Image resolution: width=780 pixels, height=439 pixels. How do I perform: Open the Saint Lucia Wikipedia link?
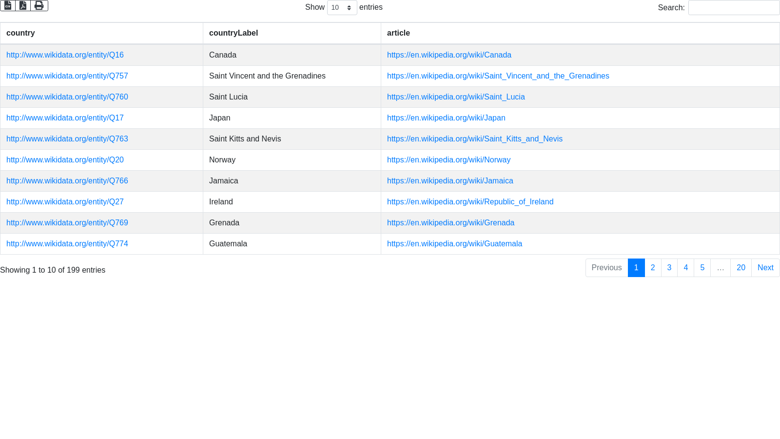coord(456,97)
